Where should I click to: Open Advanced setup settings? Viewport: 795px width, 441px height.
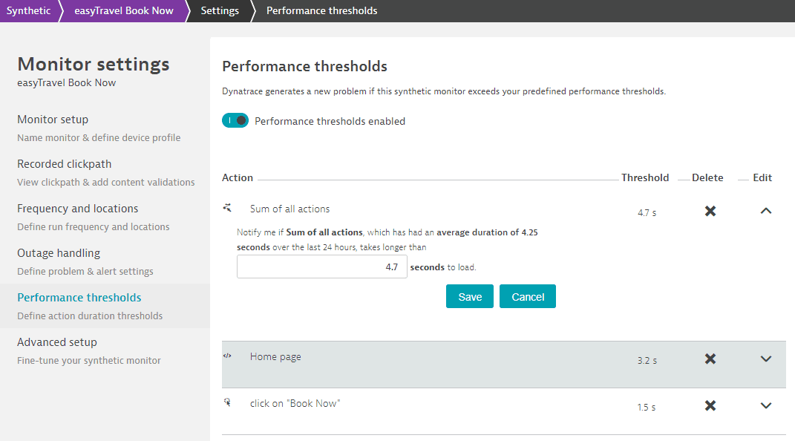pos(56,343)
